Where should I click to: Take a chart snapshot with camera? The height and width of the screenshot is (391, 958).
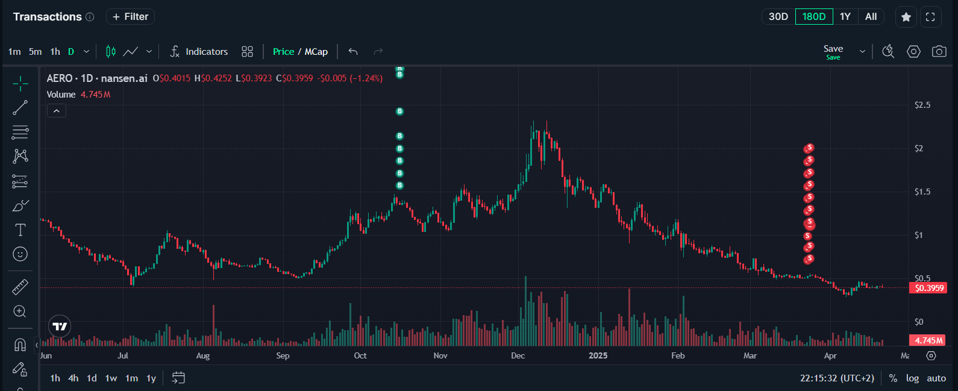[939, 52]
